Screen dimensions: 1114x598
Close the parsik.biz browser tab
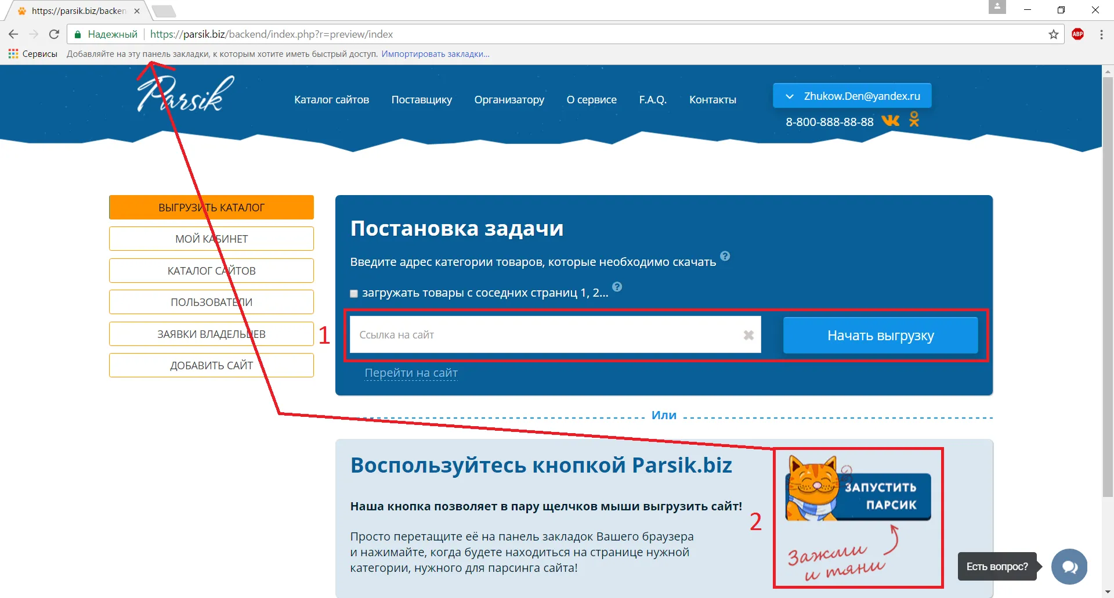pyautogui.click(x=137, y=11)
